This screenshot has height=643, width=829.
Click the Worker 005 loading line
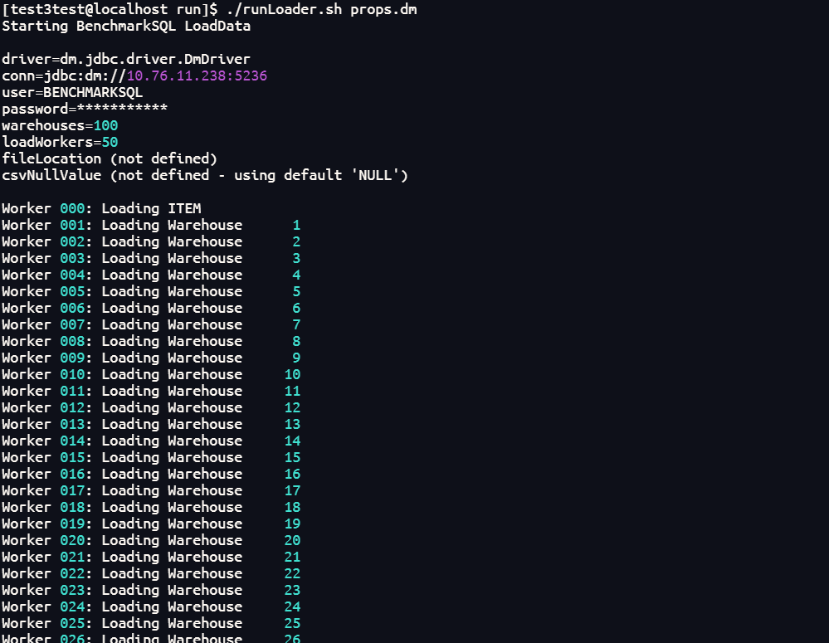click(x=151, y=291)
